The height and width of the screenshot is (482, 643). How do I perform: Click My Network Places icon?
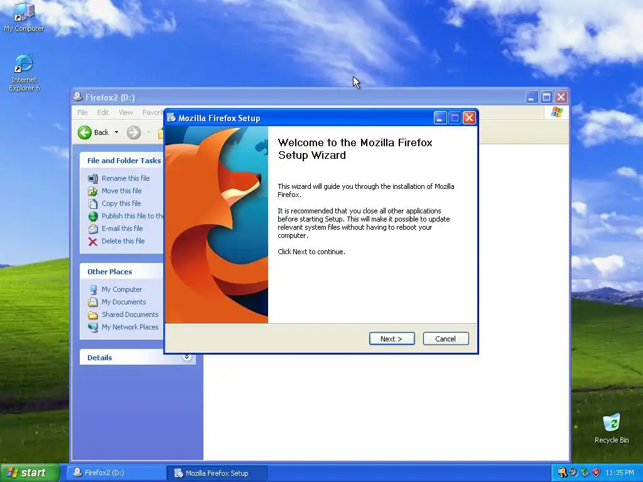click(93, 327)
